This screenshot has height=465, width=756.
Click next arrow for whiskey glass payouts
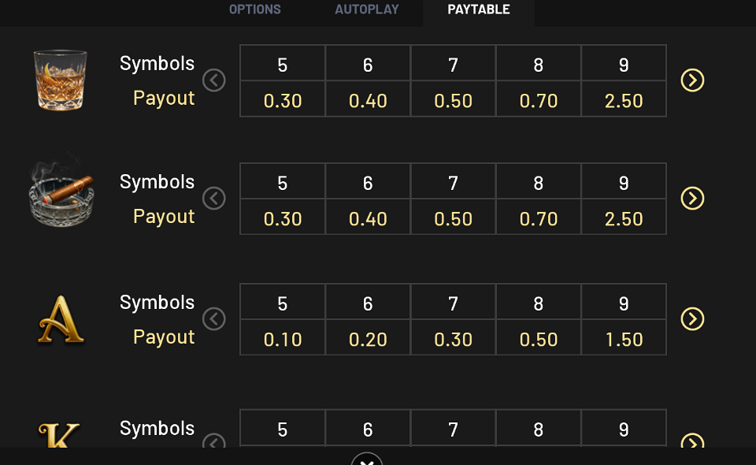click(x=692, y=80)
